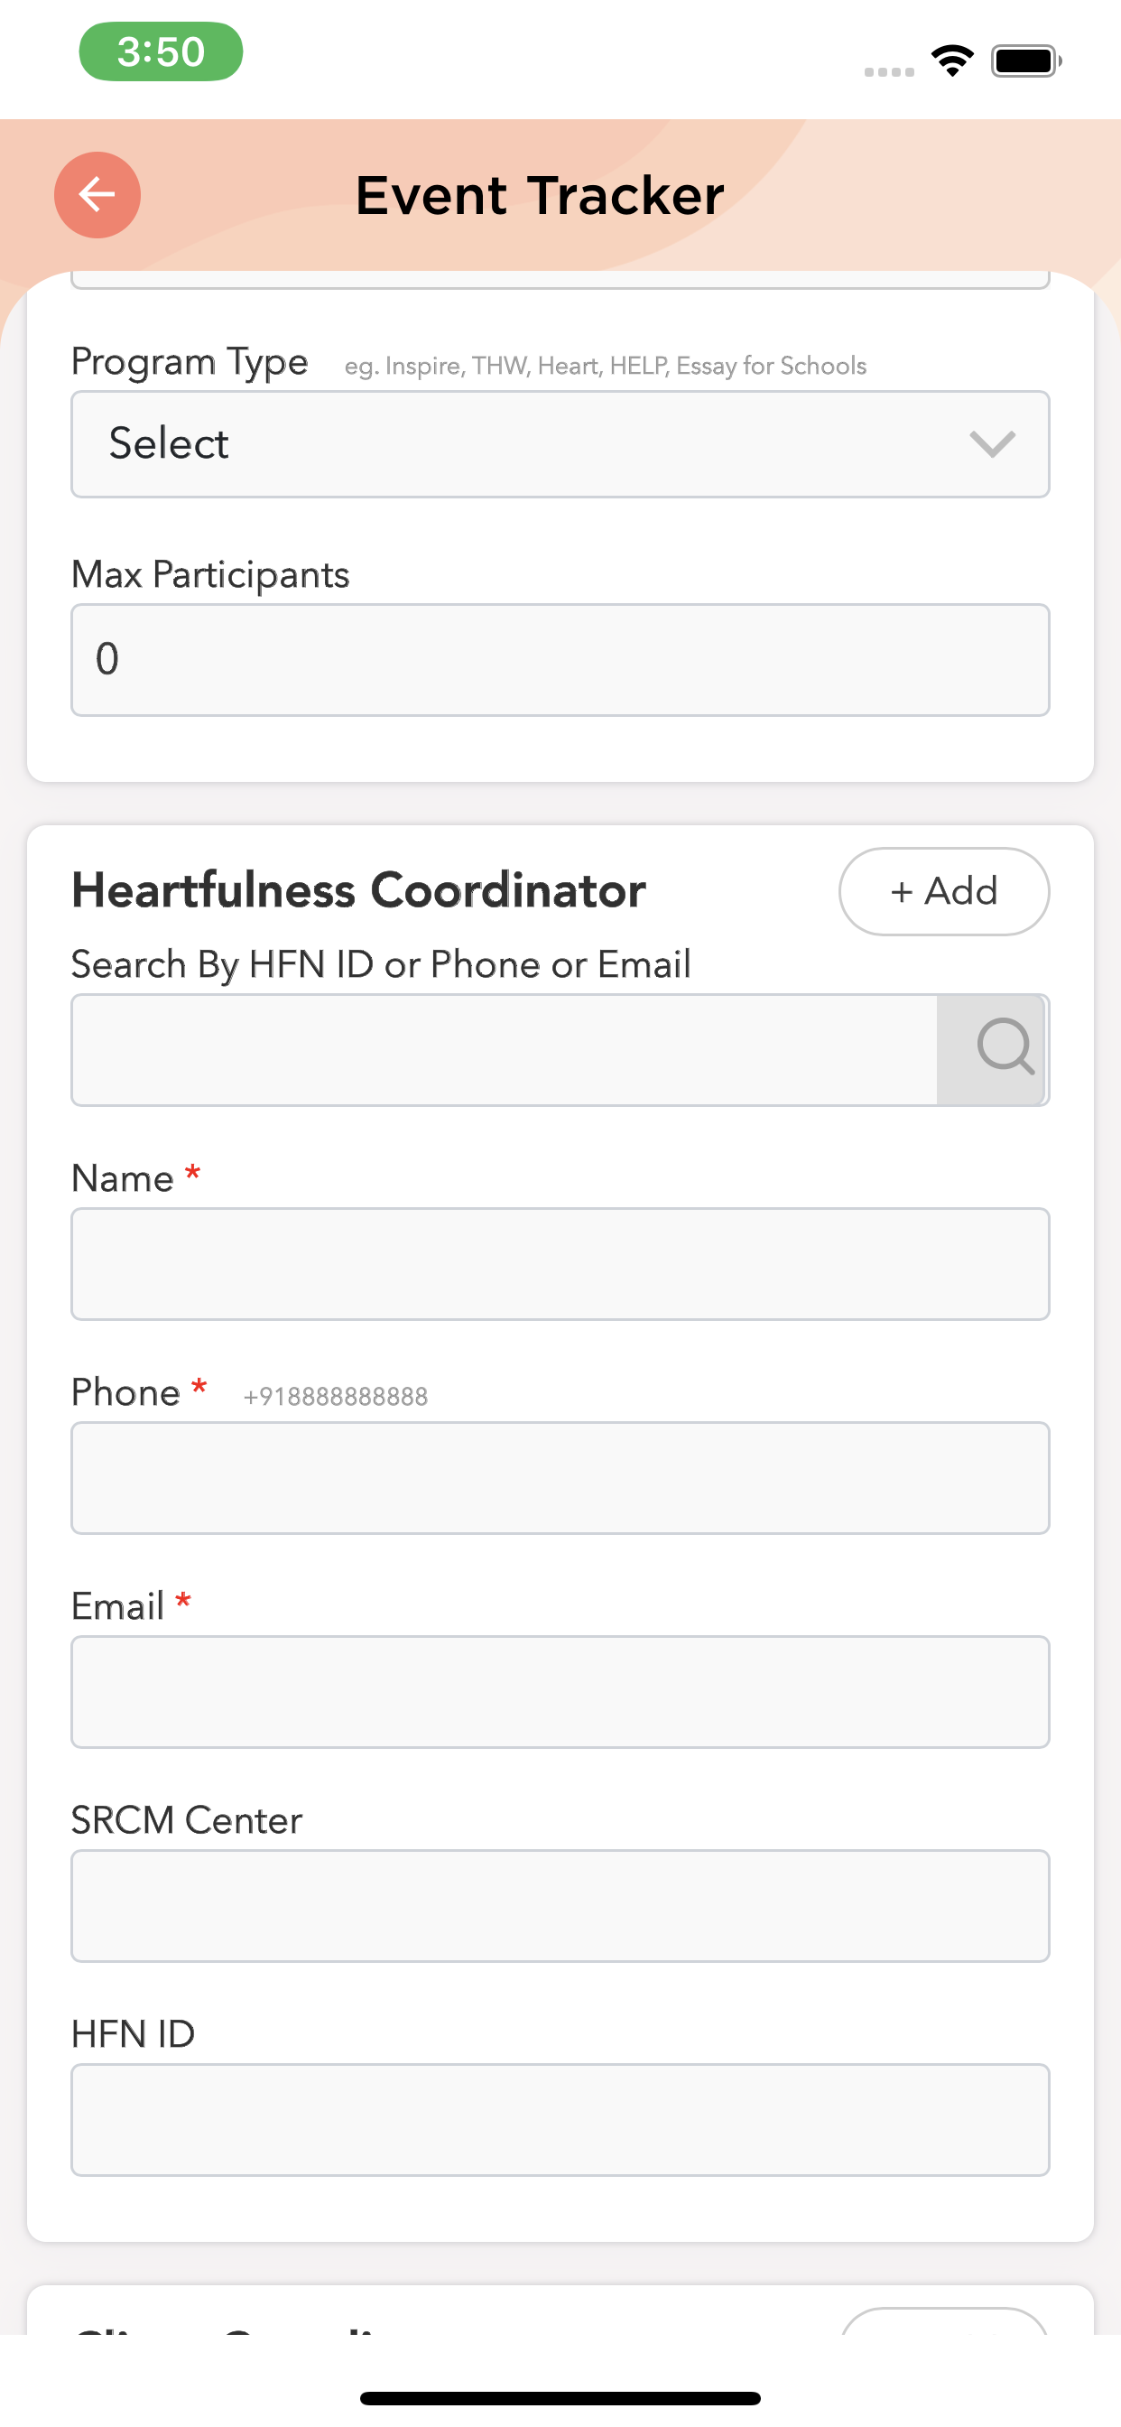
Task: Tap the Wi-Fi status icon
Action: pos(952,61)
